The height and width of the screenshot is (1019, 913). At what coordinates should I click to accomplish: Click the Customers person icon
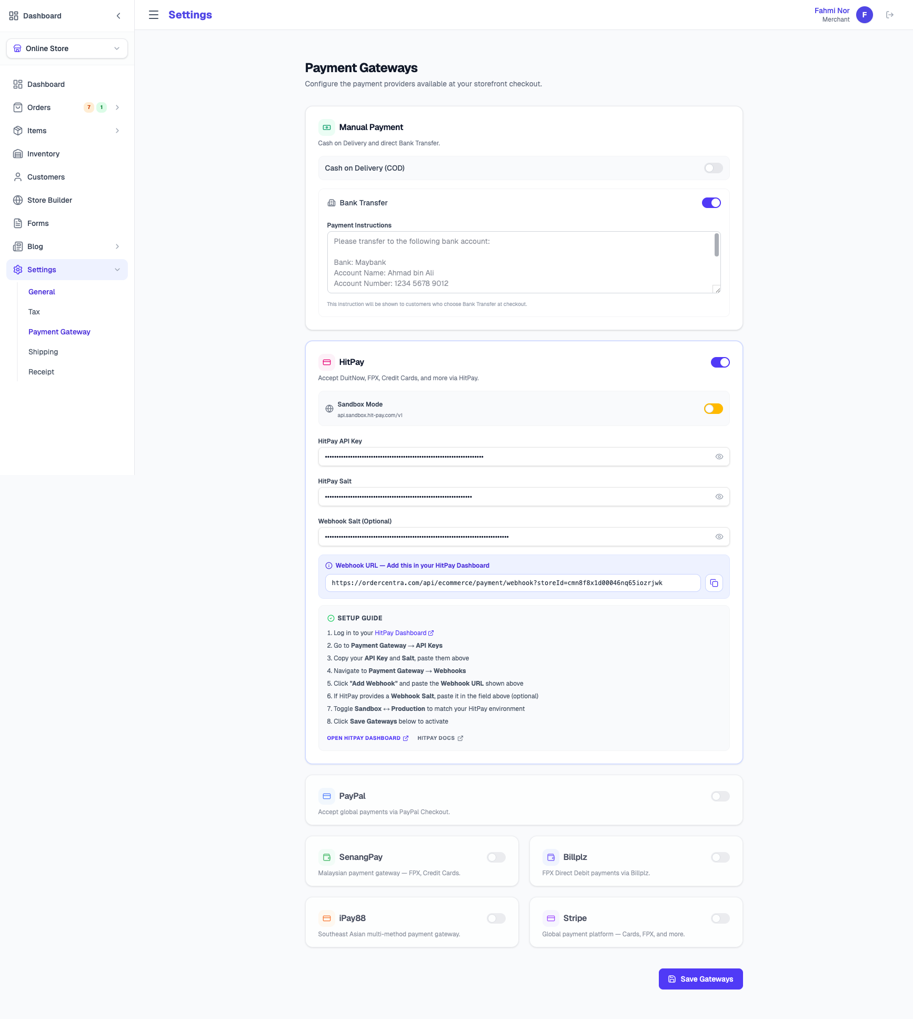click(18, 177)
